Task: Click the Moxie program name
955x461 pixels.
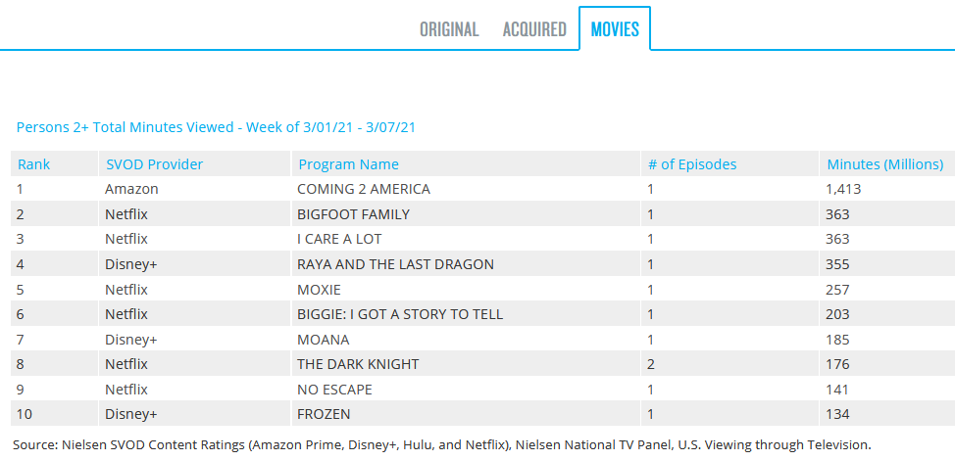Action: point(320,290)
